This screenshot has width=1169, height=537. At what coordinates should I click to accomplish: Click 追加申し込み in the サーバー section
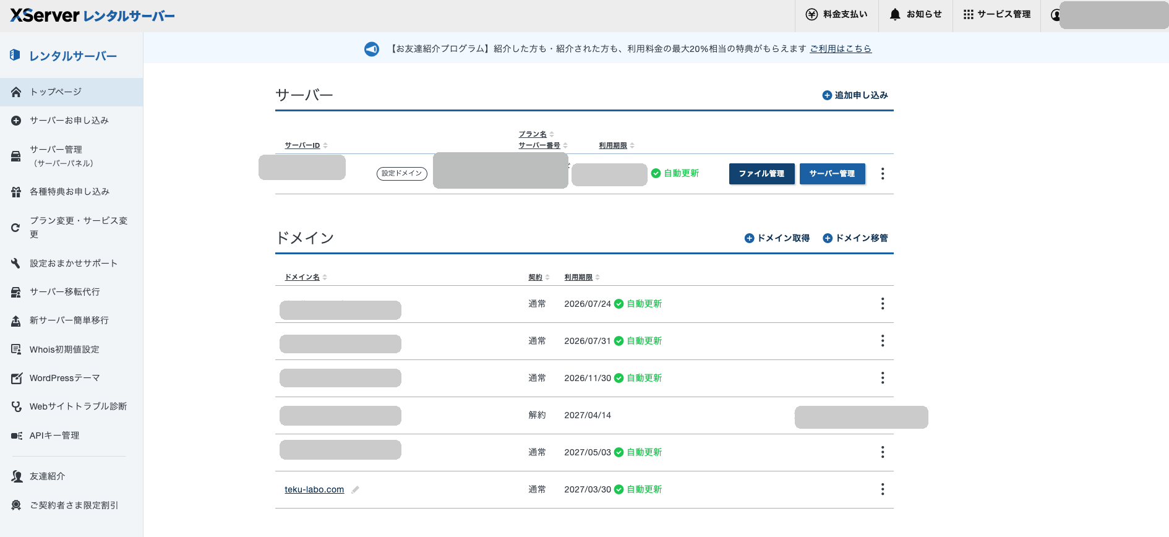point(855,95)
